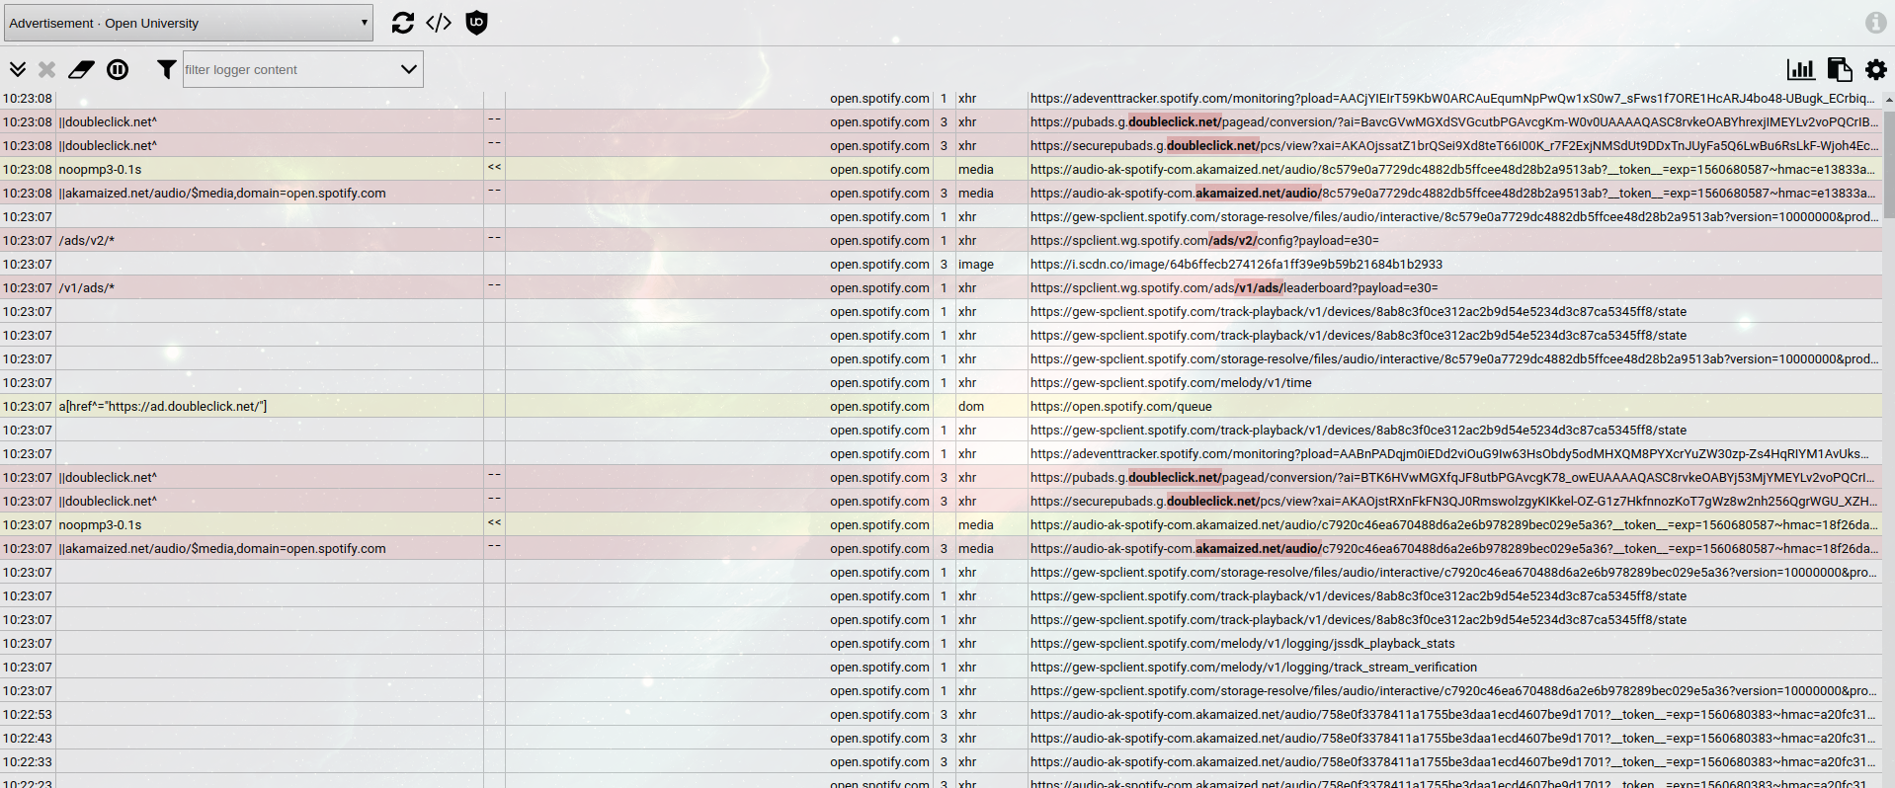Select the /v1/ads/* filter cell
1895x788 pixels.
(270, 287)
